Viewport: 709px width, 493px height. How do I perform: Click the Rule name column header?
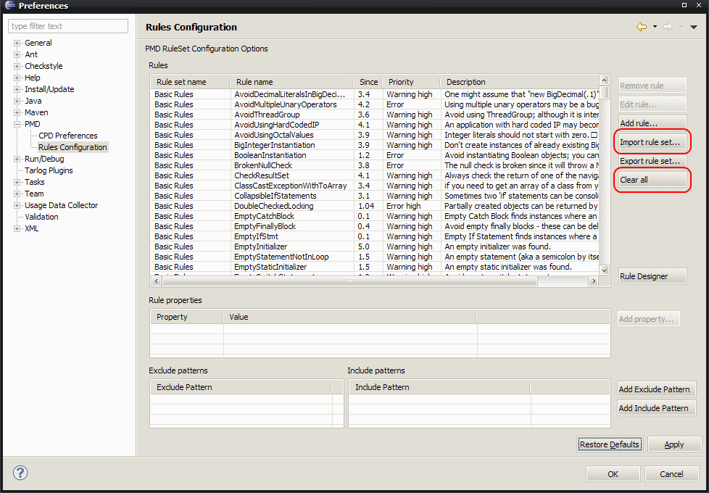coord(290,82)
